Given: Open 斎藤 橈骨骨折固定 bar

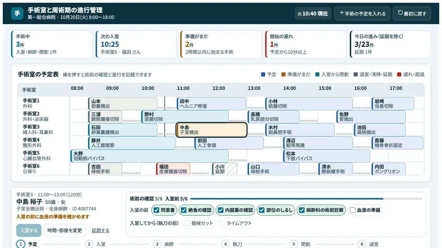Looking at the screenshot, I should pos(397,143).
